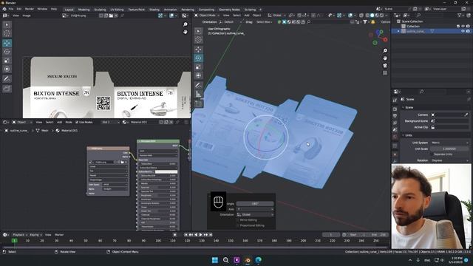Click the UV editor pan hand icon
Image resolution: width=473 pixels, height=266 pixels.
tap(186, 32)
